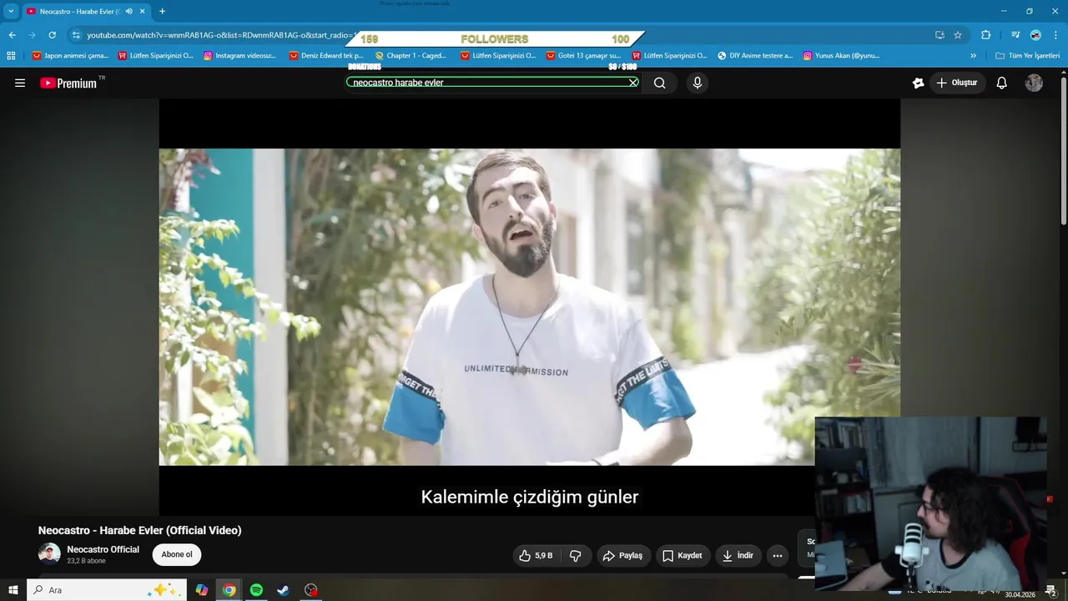1068x601 pixels.
Task: View site information in the address bar
Action: tap(76, 35)
